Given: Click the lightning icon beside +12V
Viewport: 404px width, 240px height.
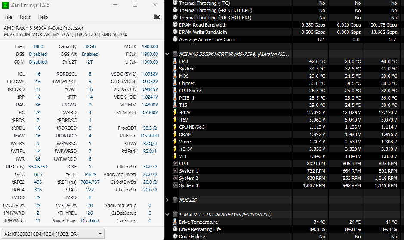Looking at the screenshot, I should click(175, 112).
